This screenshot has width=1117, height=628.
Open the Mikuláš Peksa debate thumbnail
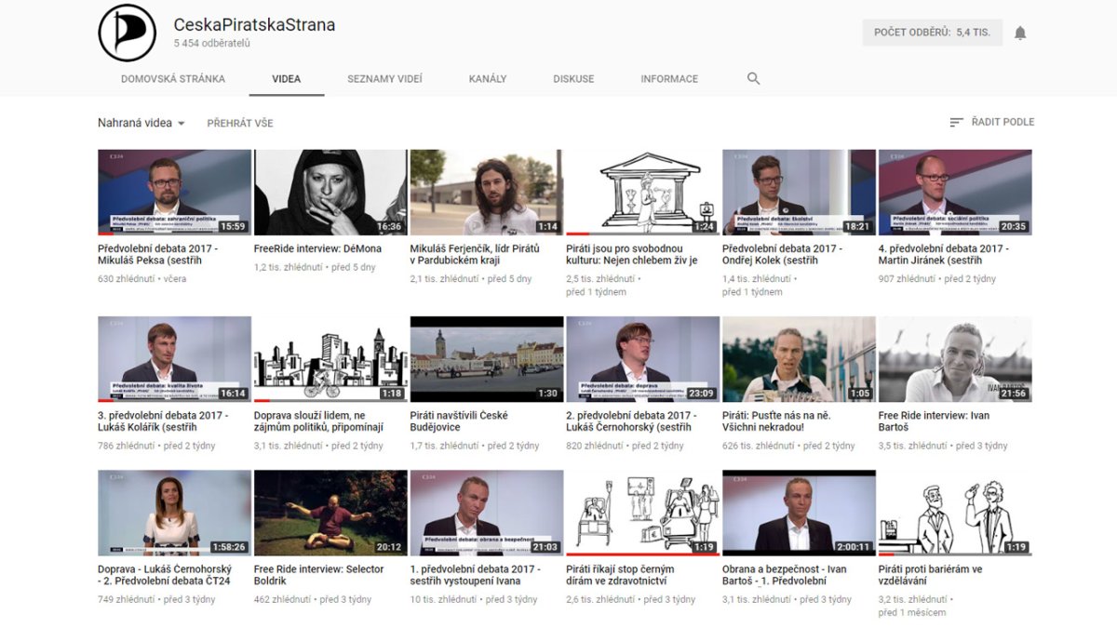174,193
